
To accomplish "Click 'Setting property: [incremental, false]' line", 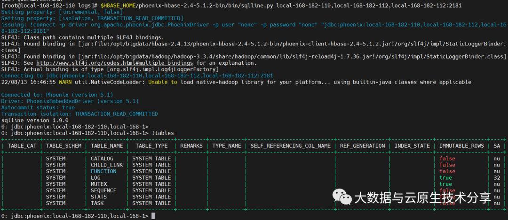I will pos(62,12).
